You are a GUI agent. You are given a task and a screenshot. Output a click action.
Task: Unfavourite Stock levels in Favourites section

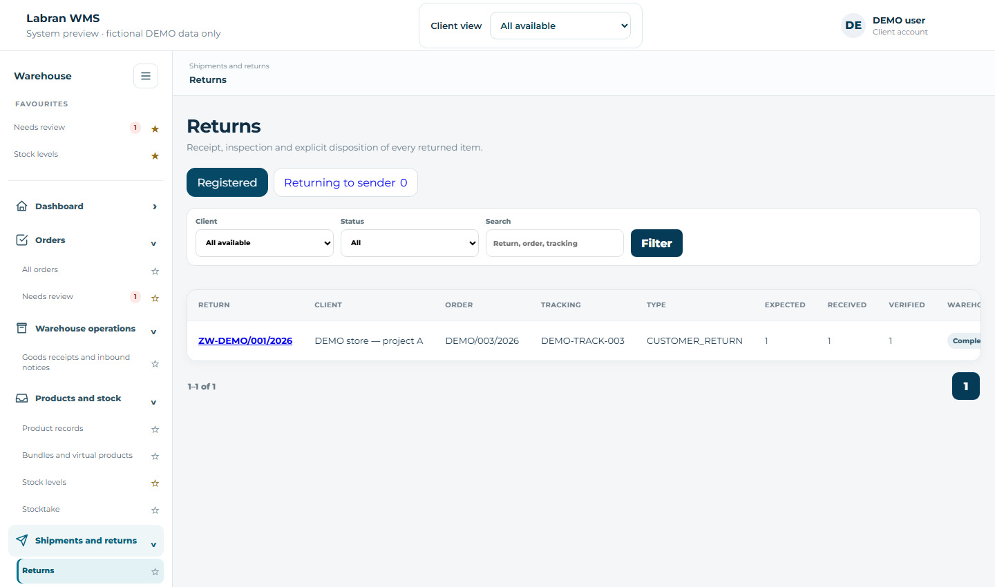(155, 155)
